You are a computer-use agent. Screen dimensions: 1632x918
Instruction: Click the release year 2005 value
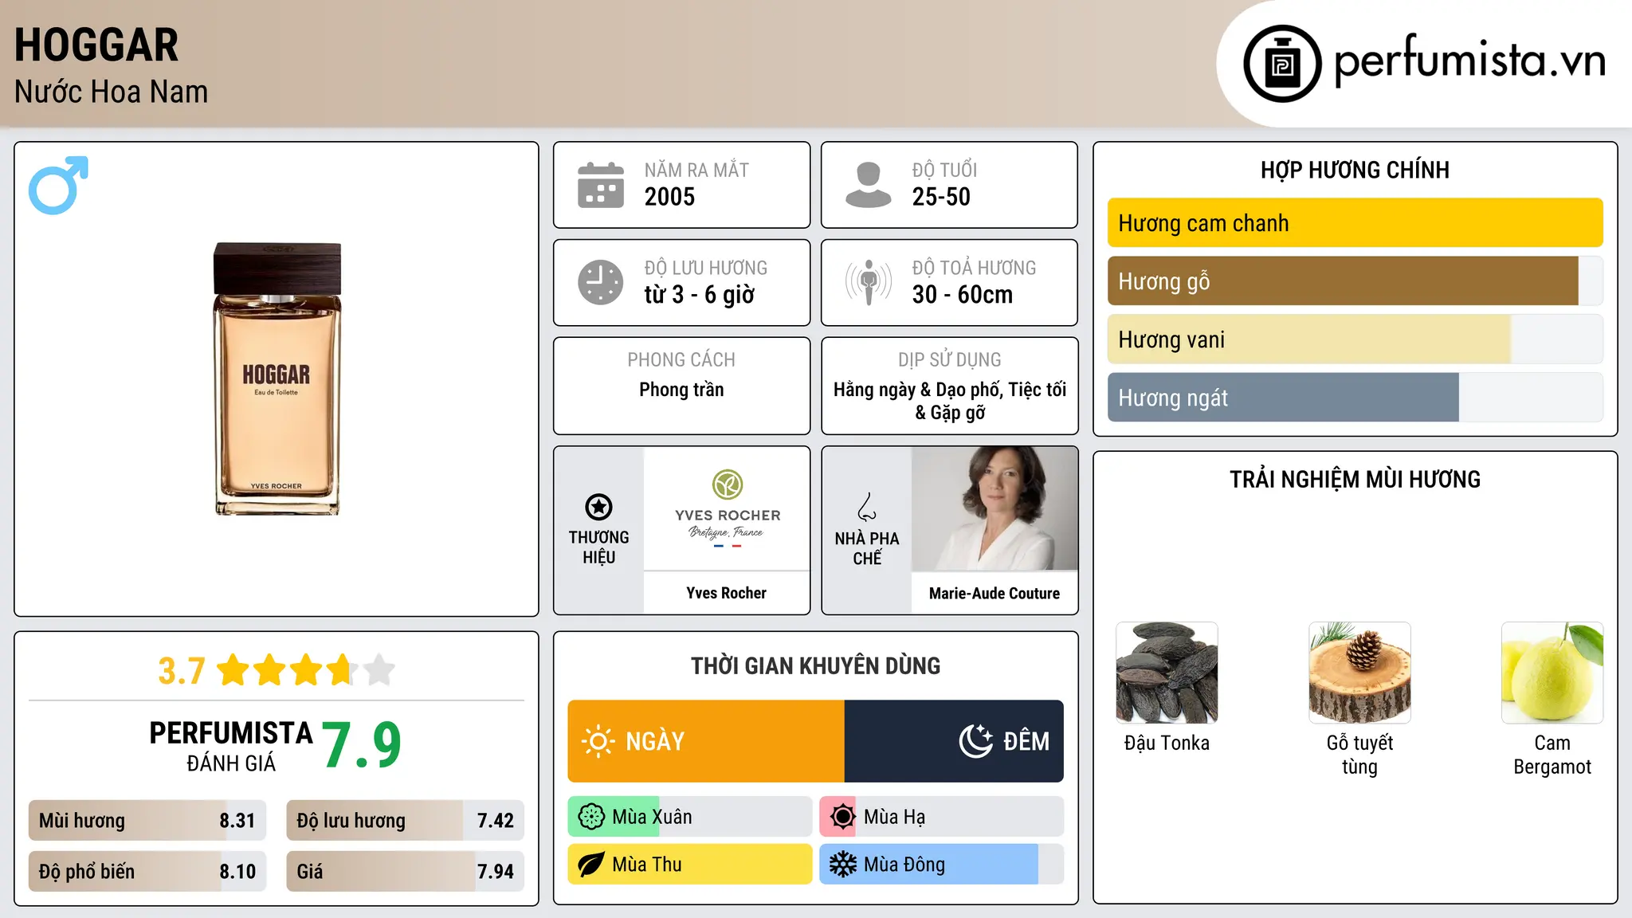click(x=669, y=197)
